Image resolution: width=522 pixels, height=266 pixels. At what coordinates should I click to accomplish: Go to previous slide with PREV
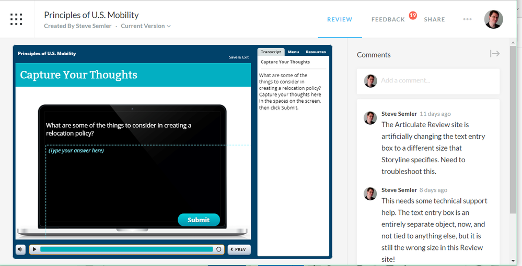(x=239, y=249)
